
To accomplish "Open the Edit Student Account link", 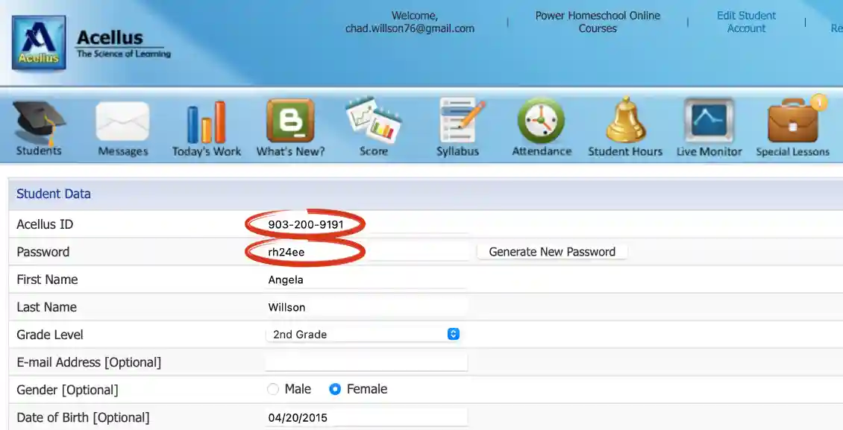I will point(746,22).
